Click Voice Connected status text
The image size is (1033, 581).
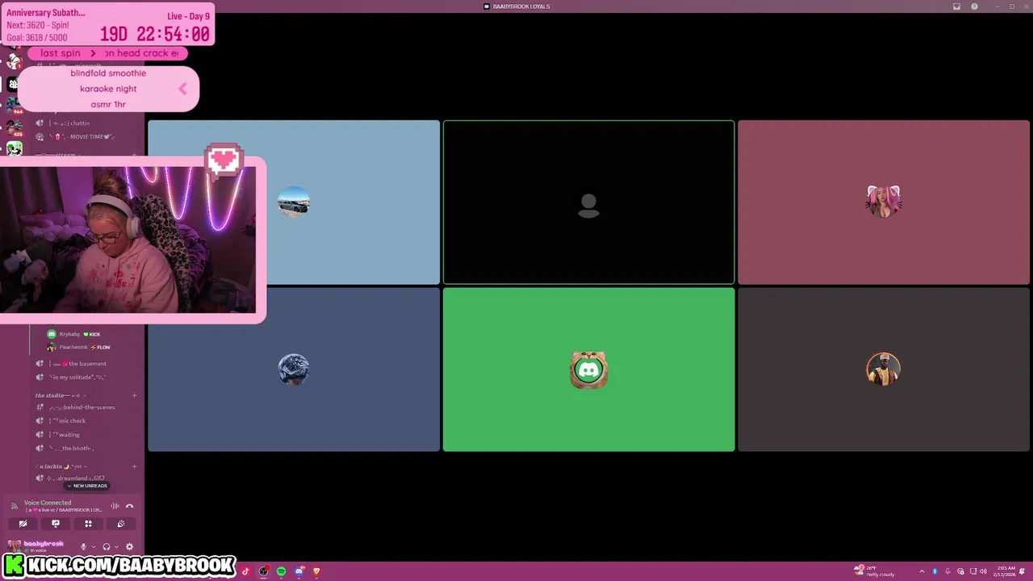click(48, 502)
